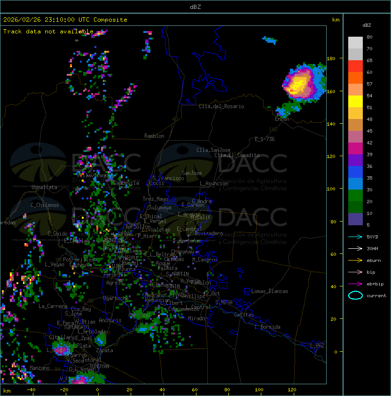
Task: Click the '42' label in dBZ legend
Action: point(369,143)
